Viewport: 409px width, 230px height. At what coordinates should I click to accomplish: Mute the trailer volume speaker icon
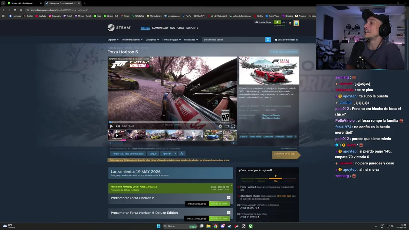tap(118, 126)
